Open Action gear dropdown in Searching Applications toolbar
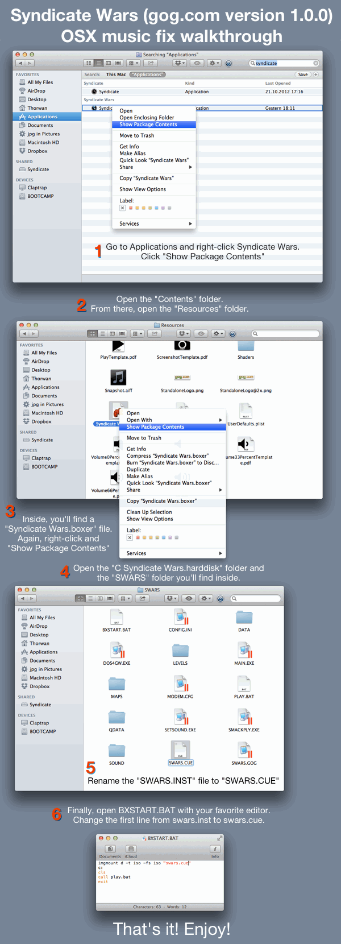Viewport: 341px width, 944px height. (214, 63)
